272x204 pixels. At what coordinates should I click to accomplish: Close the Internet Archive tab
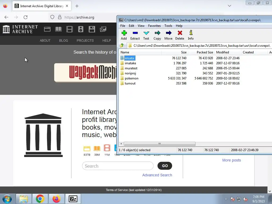click(67, 6)
